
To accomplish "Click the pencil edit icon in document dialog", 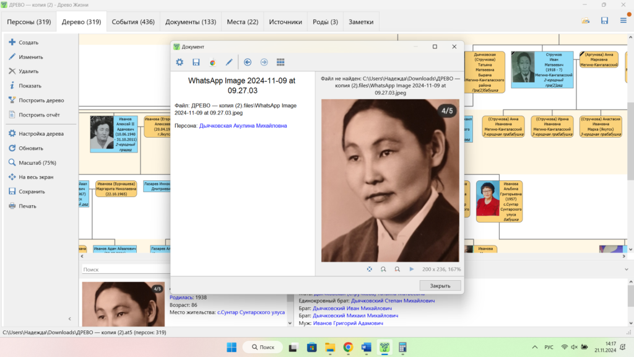I will (x=229, y=62).
